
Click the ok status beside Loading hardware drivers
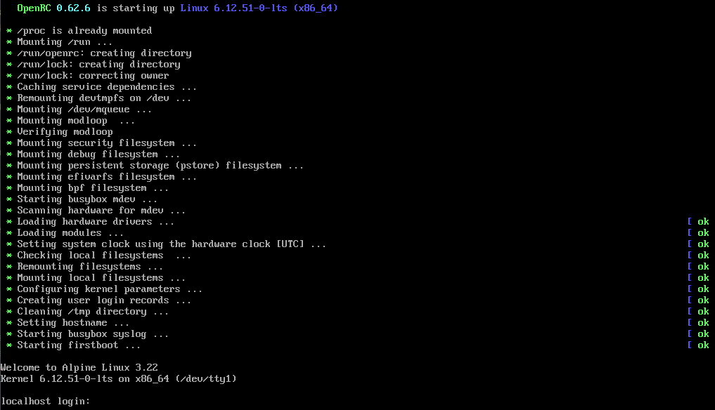[x=703, y=222]
